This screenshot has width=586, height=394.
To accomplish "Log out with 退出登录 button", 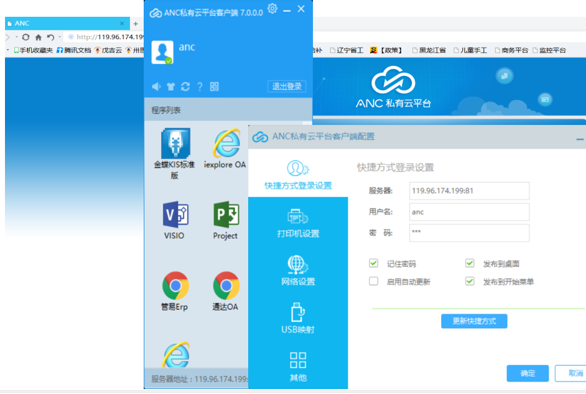I will [x=287, y=86].
